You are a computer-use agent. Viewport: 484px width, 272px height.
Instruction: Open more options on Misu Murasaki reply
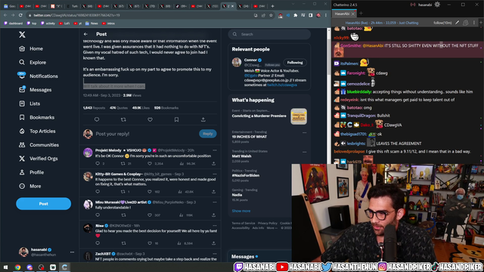[215, 202]
